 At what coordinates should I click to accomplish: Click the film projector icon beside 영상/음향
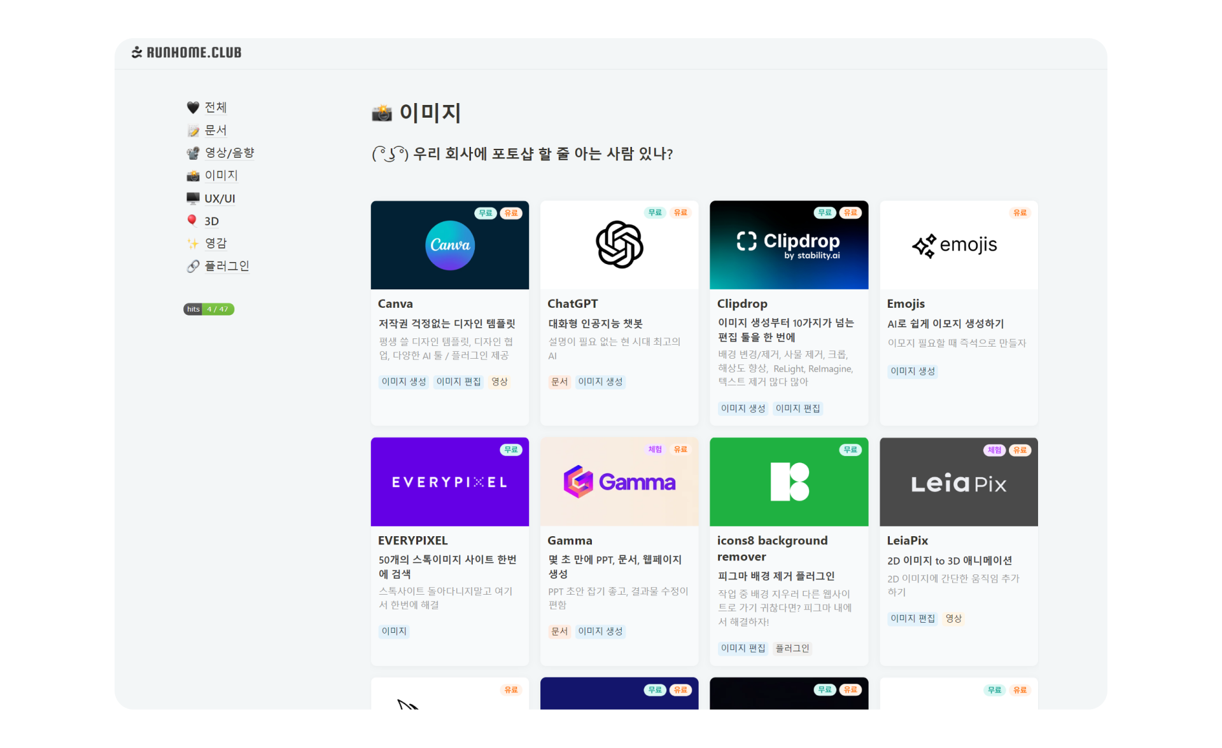pos(193,153)
